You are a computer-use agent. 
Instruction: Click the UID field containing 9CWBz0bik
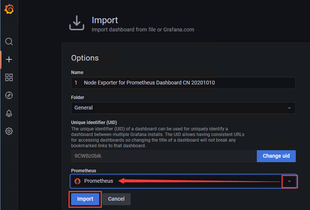pos(164,156)
